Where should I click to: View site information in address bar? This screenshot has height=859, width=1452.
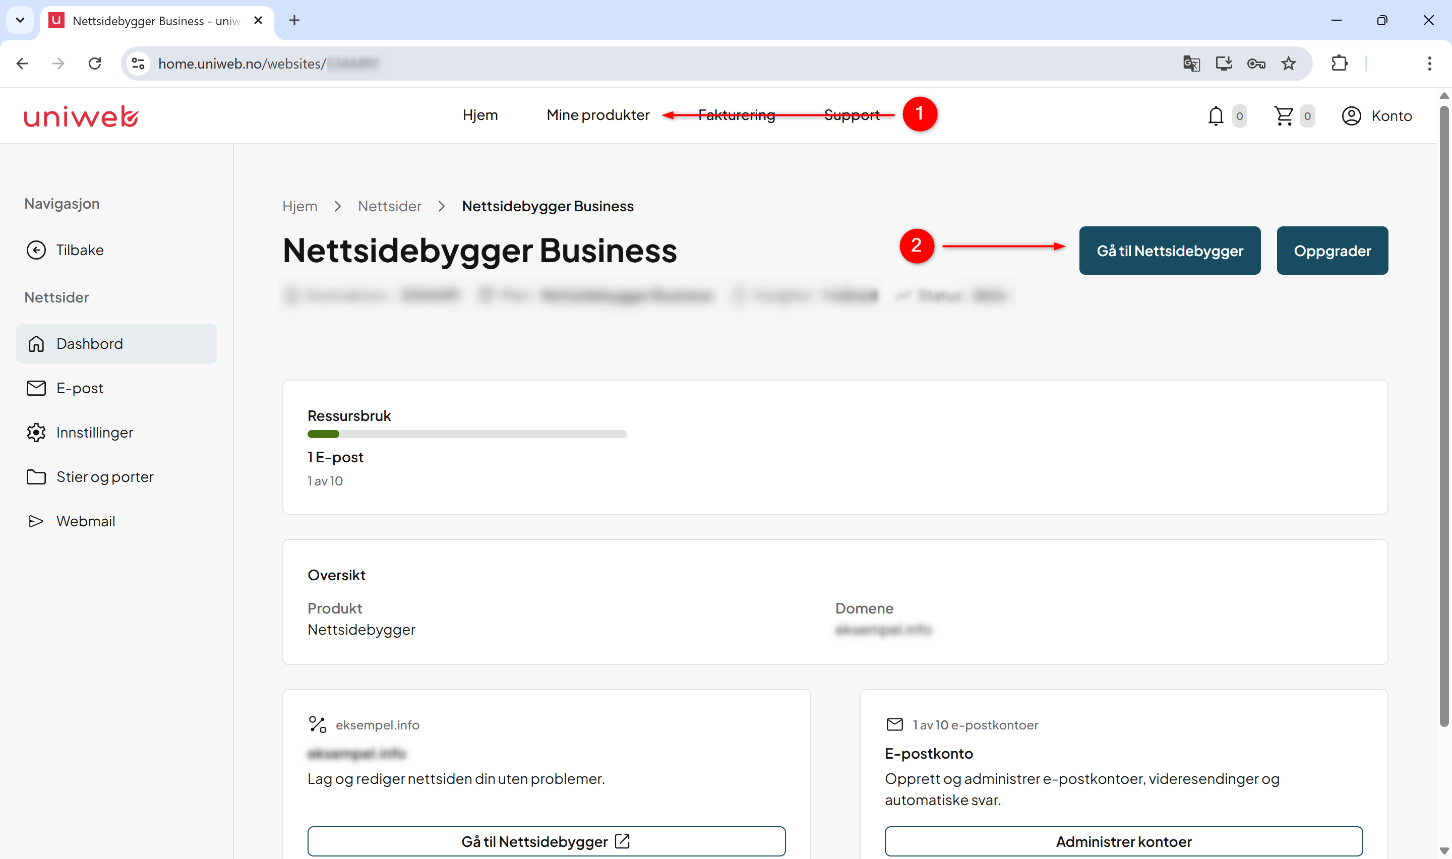[138, 63]
